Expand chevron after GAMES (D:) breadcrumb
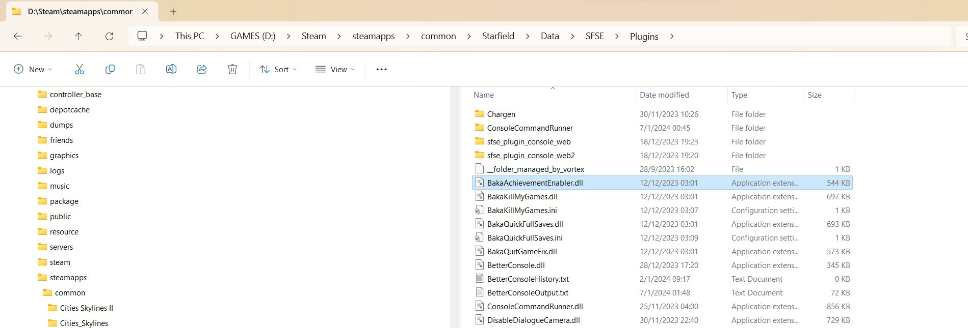Screen dimensions: 968x328 [x=289, y=36]
